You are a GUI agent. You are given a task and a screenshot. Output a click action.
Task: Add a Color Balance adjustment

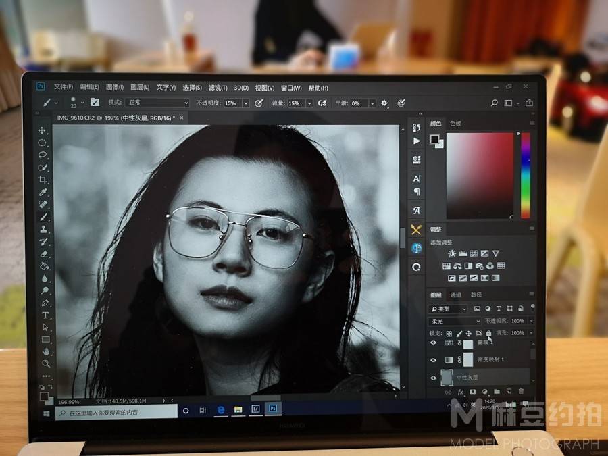(457, 266)
